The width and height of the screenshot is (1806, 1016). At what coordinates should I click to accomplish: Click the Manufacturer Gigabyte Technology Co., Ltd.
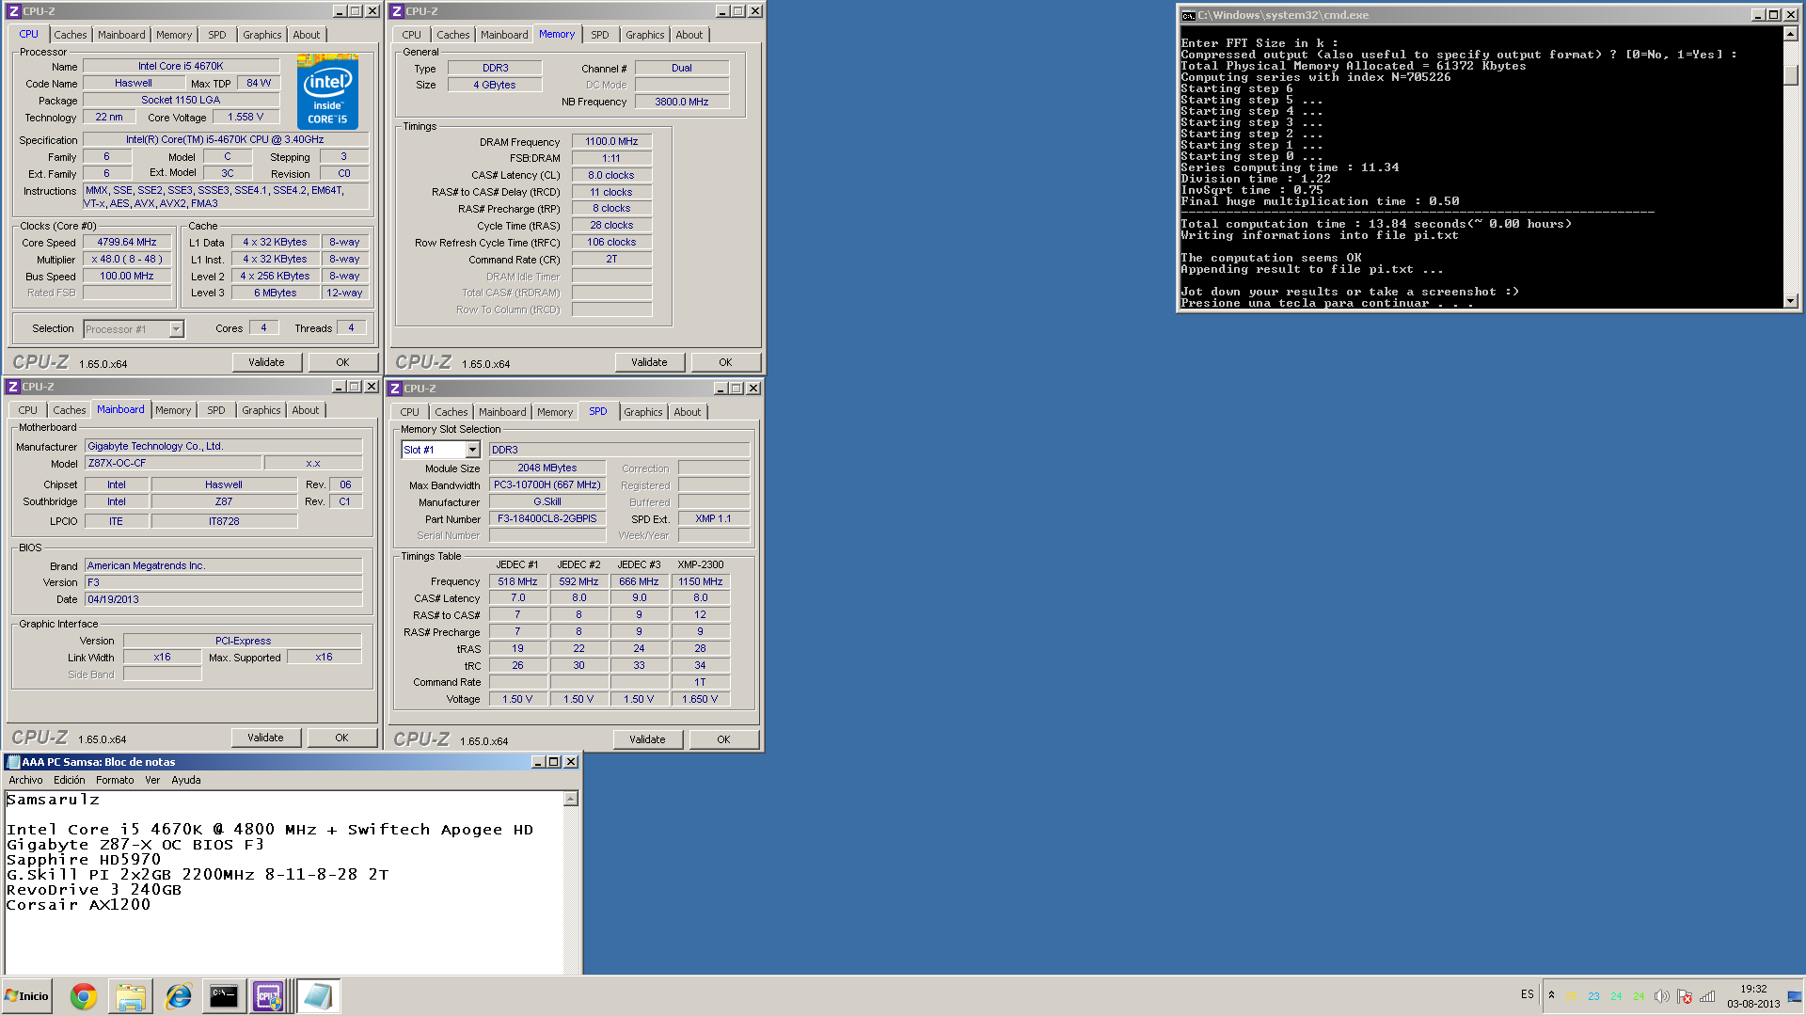224,446
